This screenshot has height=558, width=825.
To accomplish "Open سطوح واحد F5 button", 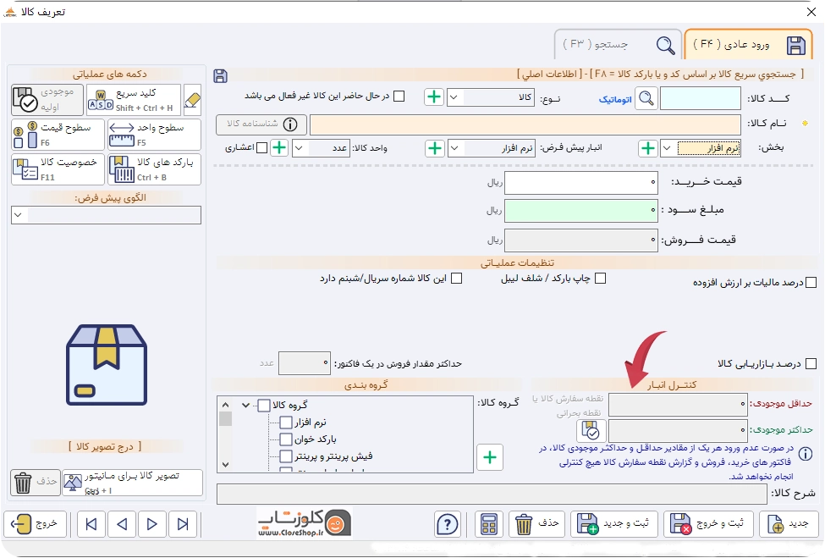I will coord(154,135).
